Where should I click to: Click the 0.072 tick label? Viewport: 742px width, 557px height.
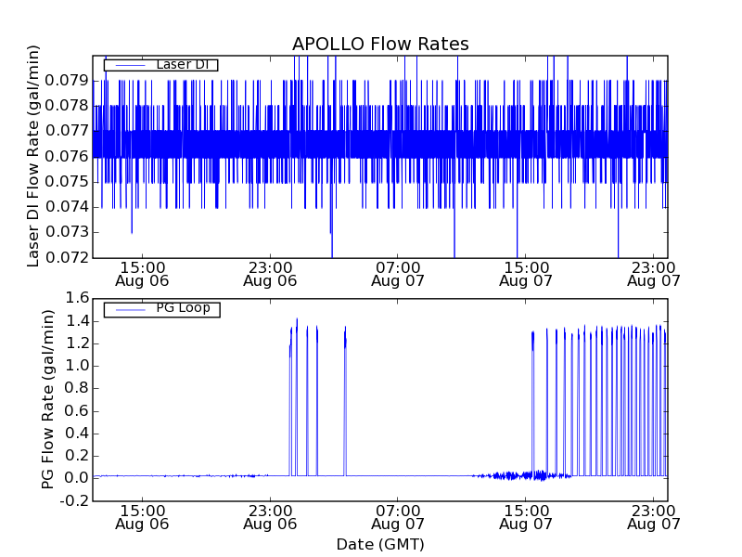tap(67, 258)
